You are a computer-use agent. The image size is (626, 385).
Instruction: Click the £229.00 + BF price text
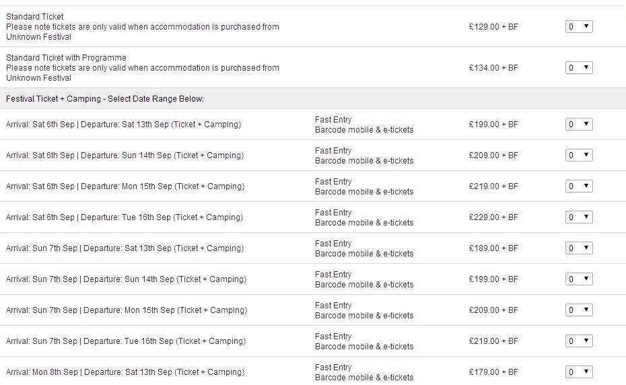coord(493,217)
